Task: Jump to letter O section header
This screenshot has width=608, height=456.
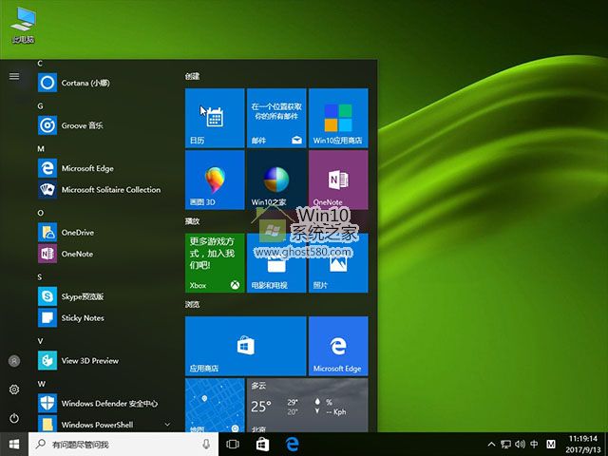Action: [x=40, y=213]
